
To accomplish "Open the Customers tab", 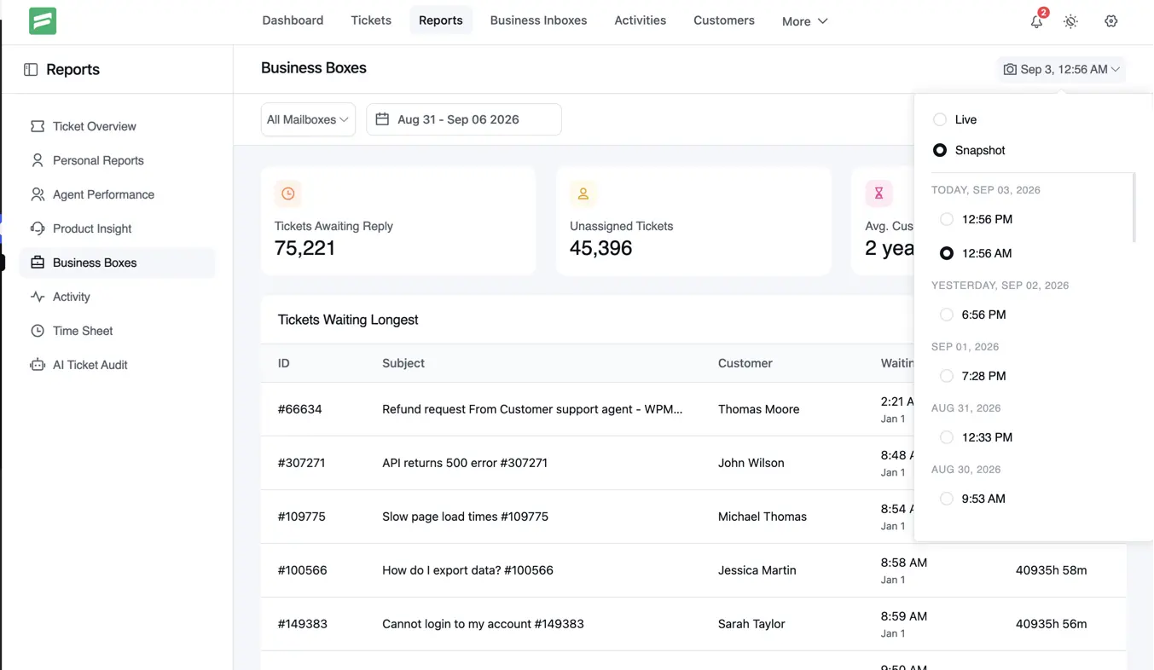I will (x=724, y=20).
